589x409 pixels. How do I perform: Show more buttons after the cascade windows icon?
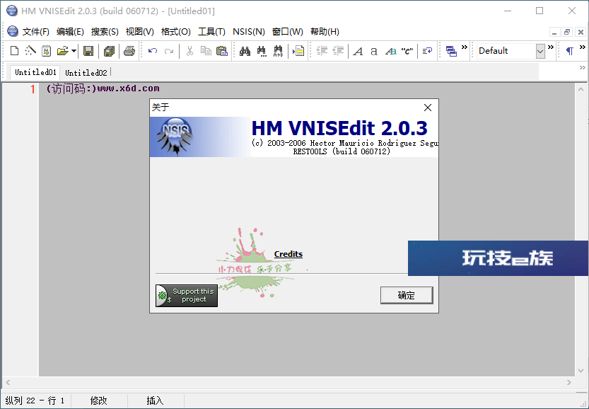465,47
